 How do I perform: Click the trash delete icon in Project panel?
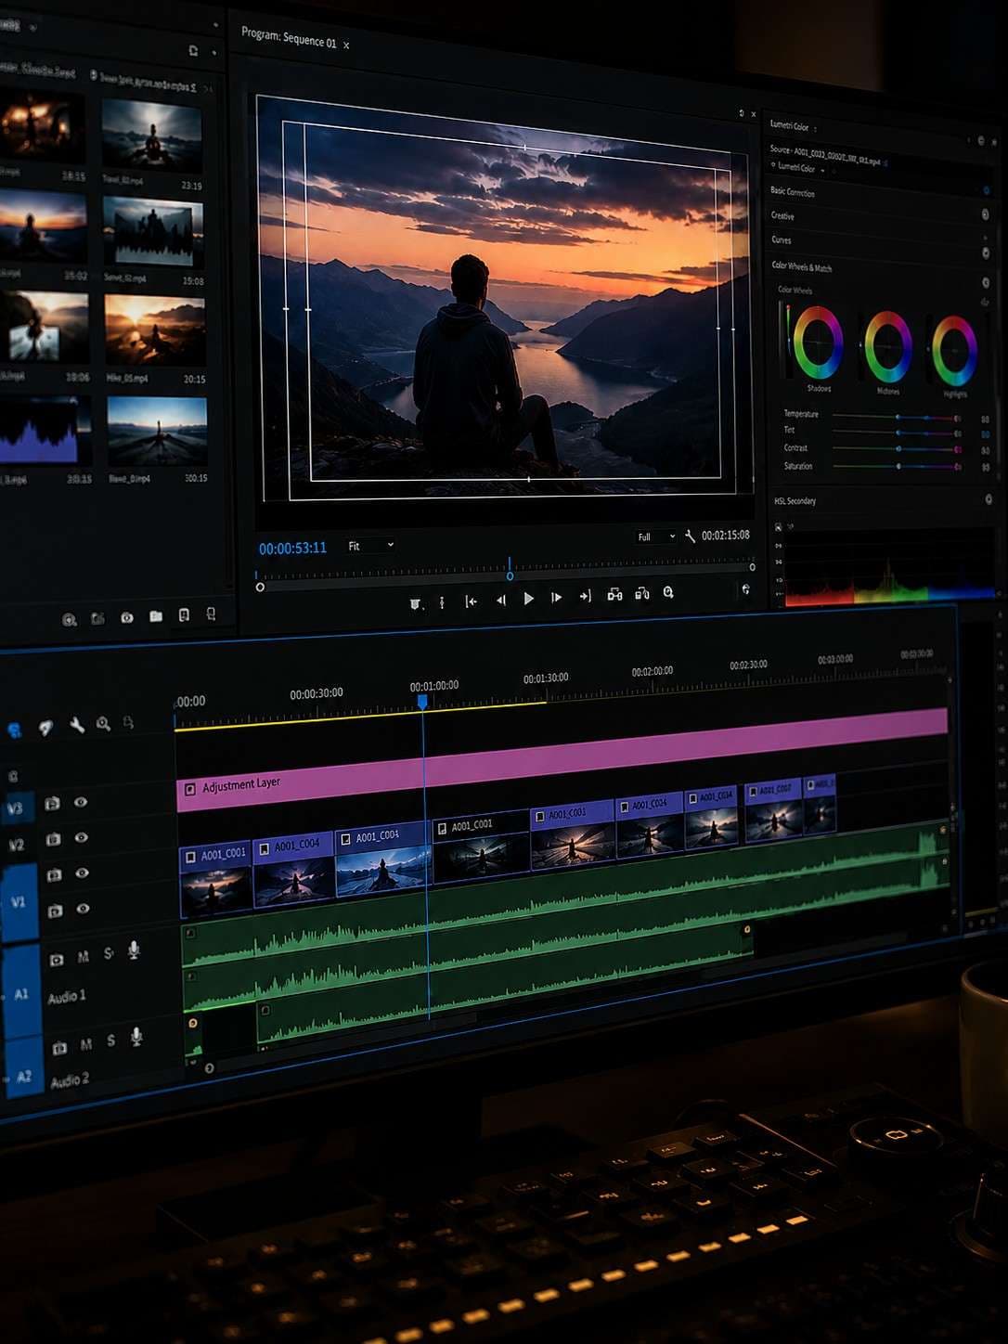tap(212, 614)
